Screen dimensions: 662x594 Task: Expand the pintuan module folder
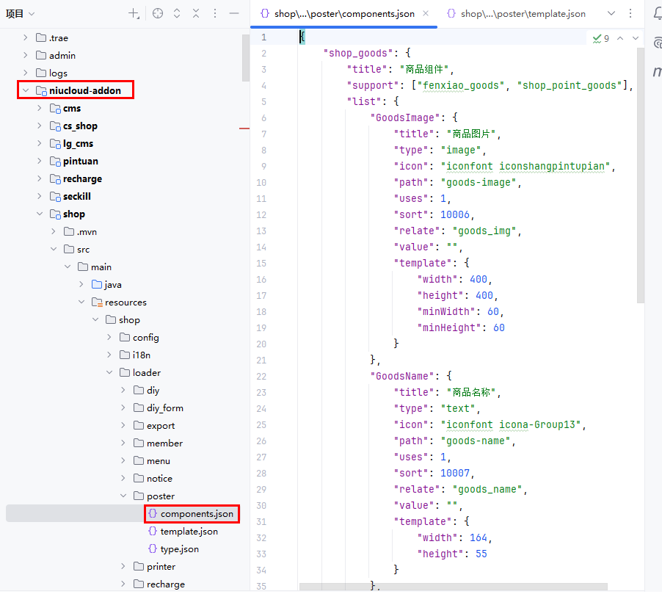point(40,161)
